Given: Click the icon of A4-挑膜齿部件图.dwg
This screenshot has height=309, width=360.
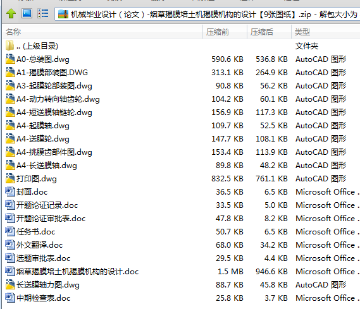Looking at the screenshot, I should point(10,152).
